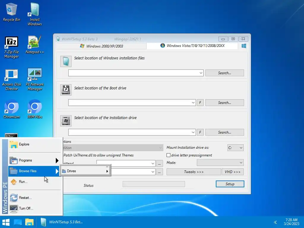
Task: Click the F button for Installation drive
Action: coord(200,132)
